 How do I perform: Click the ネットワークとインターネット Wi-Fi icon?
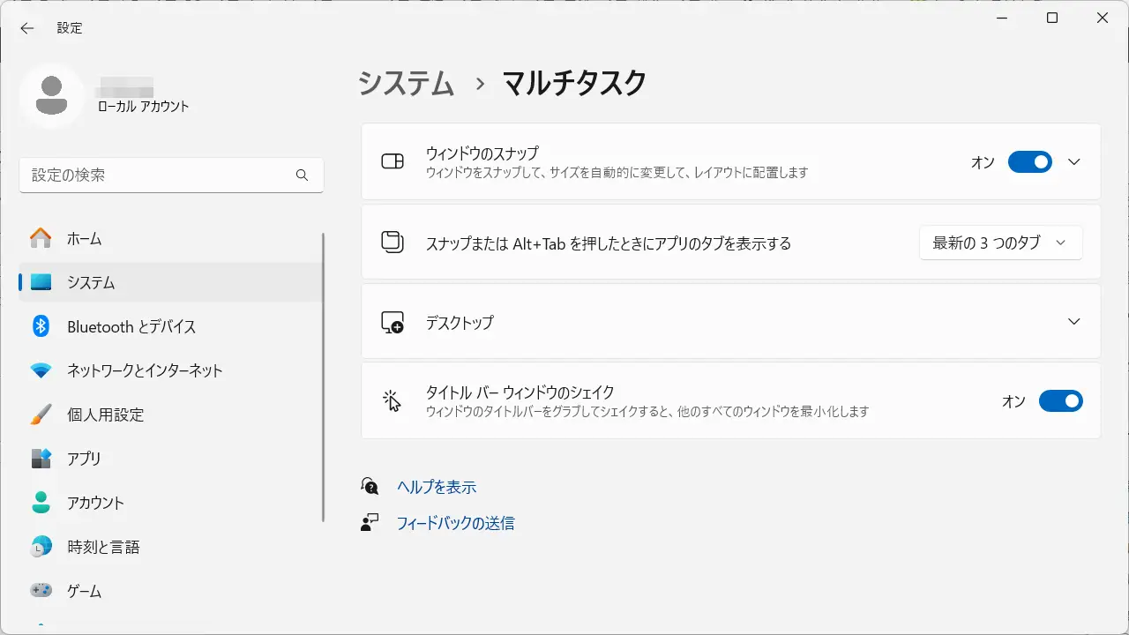(41, 370)
